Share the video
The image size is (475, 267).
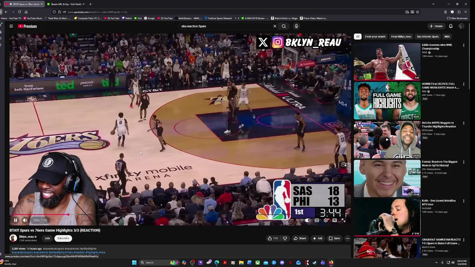[x=300, y=238]
